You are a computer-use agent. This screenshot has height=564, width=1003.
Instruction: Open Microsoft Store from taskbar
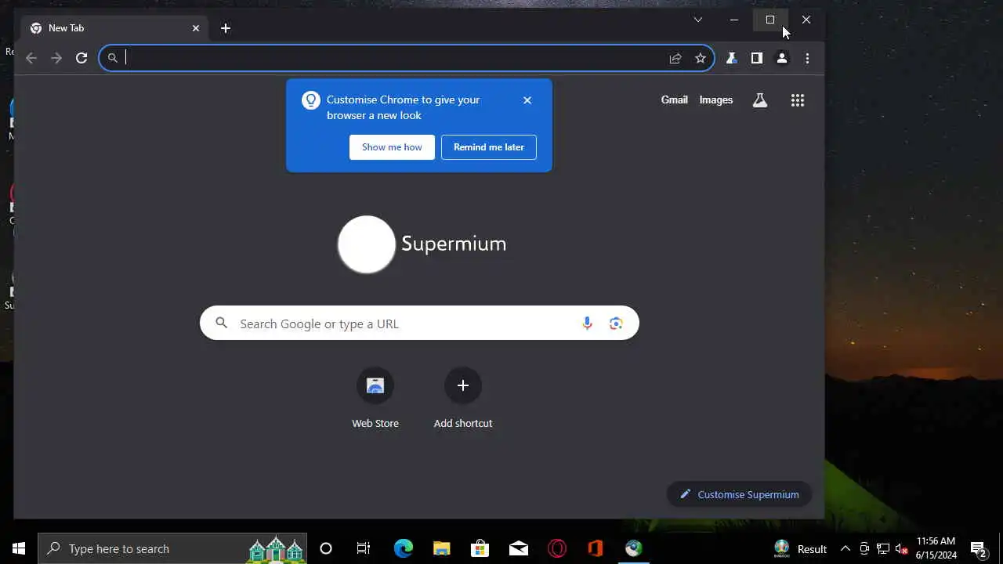point(480,548)
